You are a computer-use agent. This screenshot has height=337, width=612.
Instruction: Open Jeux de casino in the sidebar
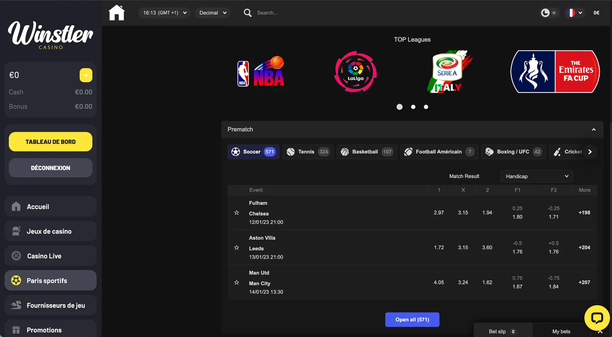tap(51, 231)
